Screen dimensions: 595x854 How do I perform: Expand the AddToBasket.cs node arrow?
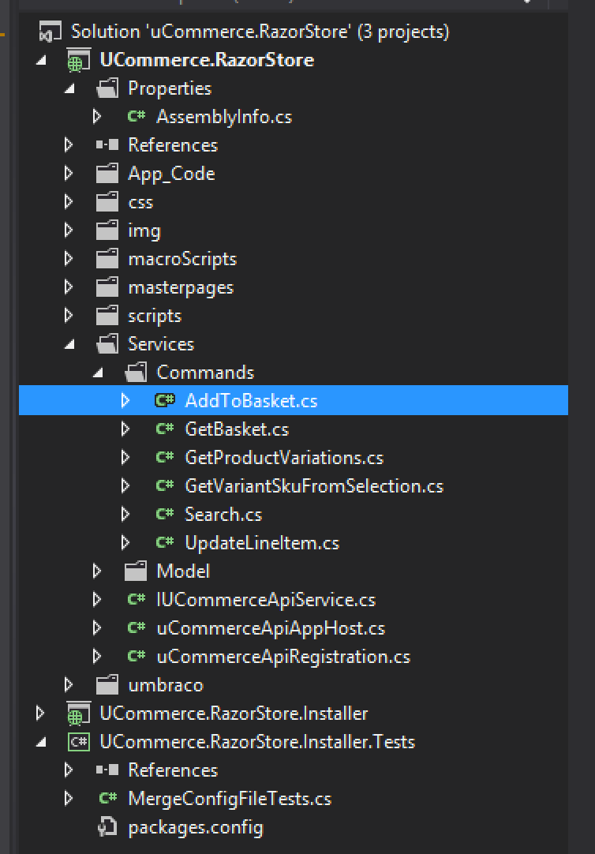pos(125,400)
